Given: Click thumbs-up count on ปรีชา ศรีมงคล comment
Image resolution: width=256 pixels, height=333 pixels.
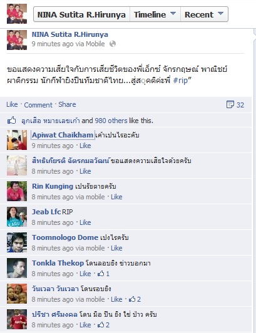Looking at the screenshot, I should coord(103,325).
